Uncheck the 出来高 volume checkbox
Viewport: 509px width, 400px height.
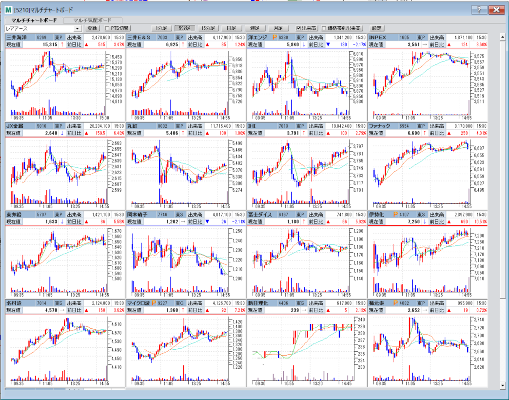click(299, 28)
